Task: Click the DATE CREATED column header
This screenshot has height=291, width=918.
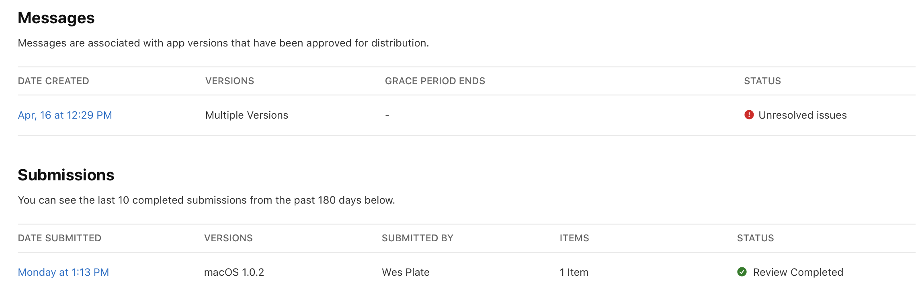Action: 53,81
